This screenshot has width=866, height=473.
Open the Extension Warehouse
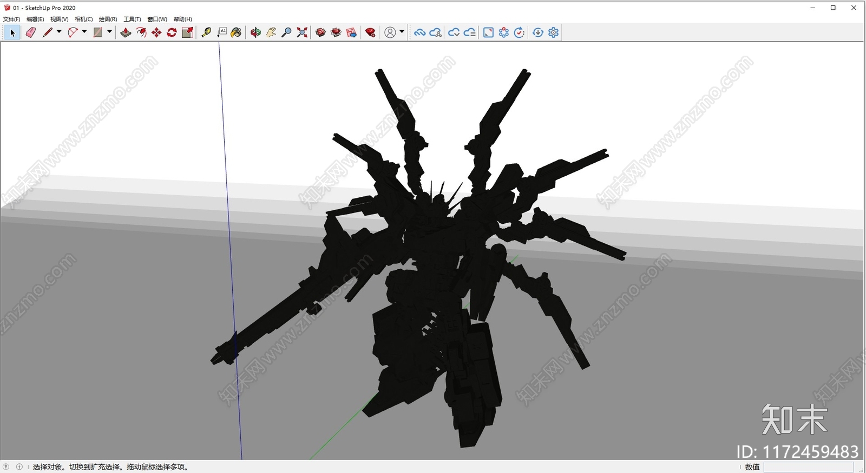tap(336, 32)
